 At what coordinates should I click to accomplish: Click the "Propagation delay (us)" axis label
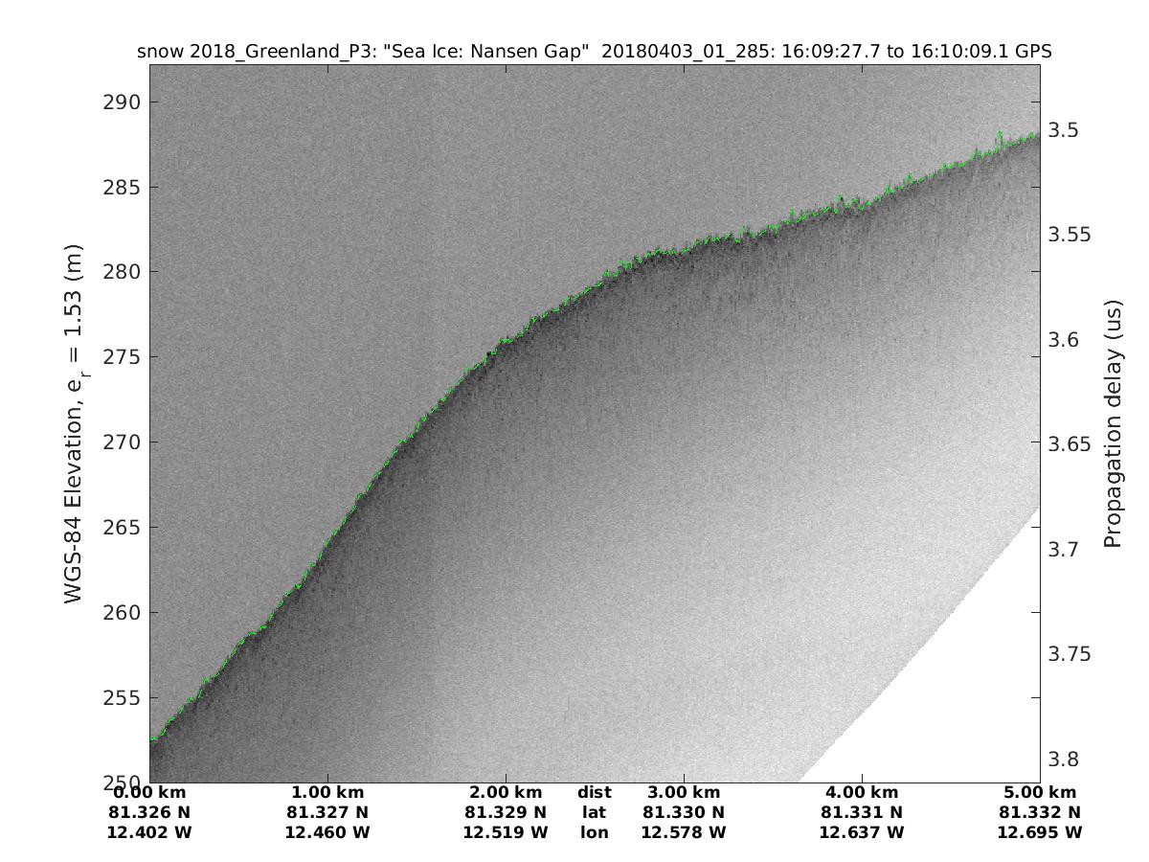(1112, 424)
